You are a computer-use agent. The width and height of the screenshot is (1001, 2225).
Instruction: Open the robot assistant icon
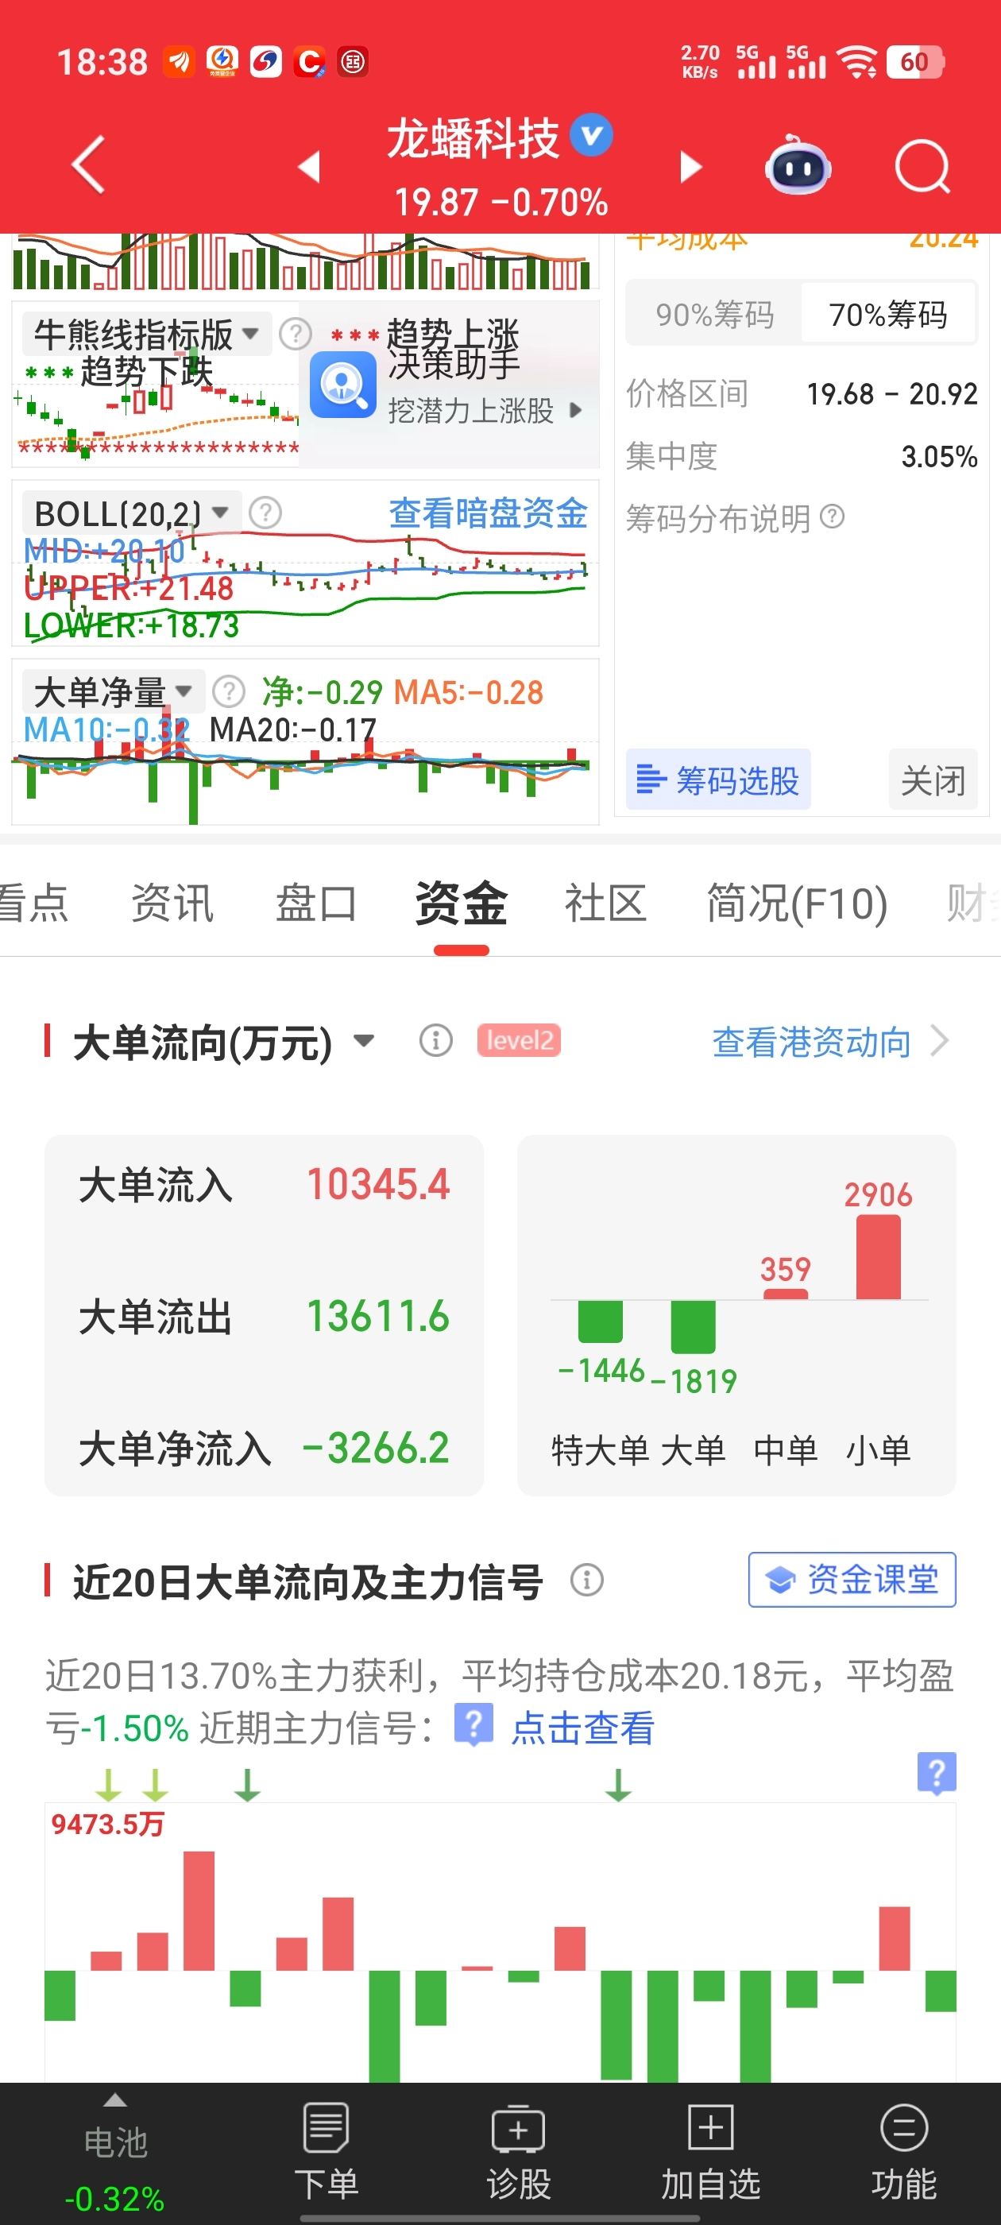pyautogui.click(x=798, y=165)
